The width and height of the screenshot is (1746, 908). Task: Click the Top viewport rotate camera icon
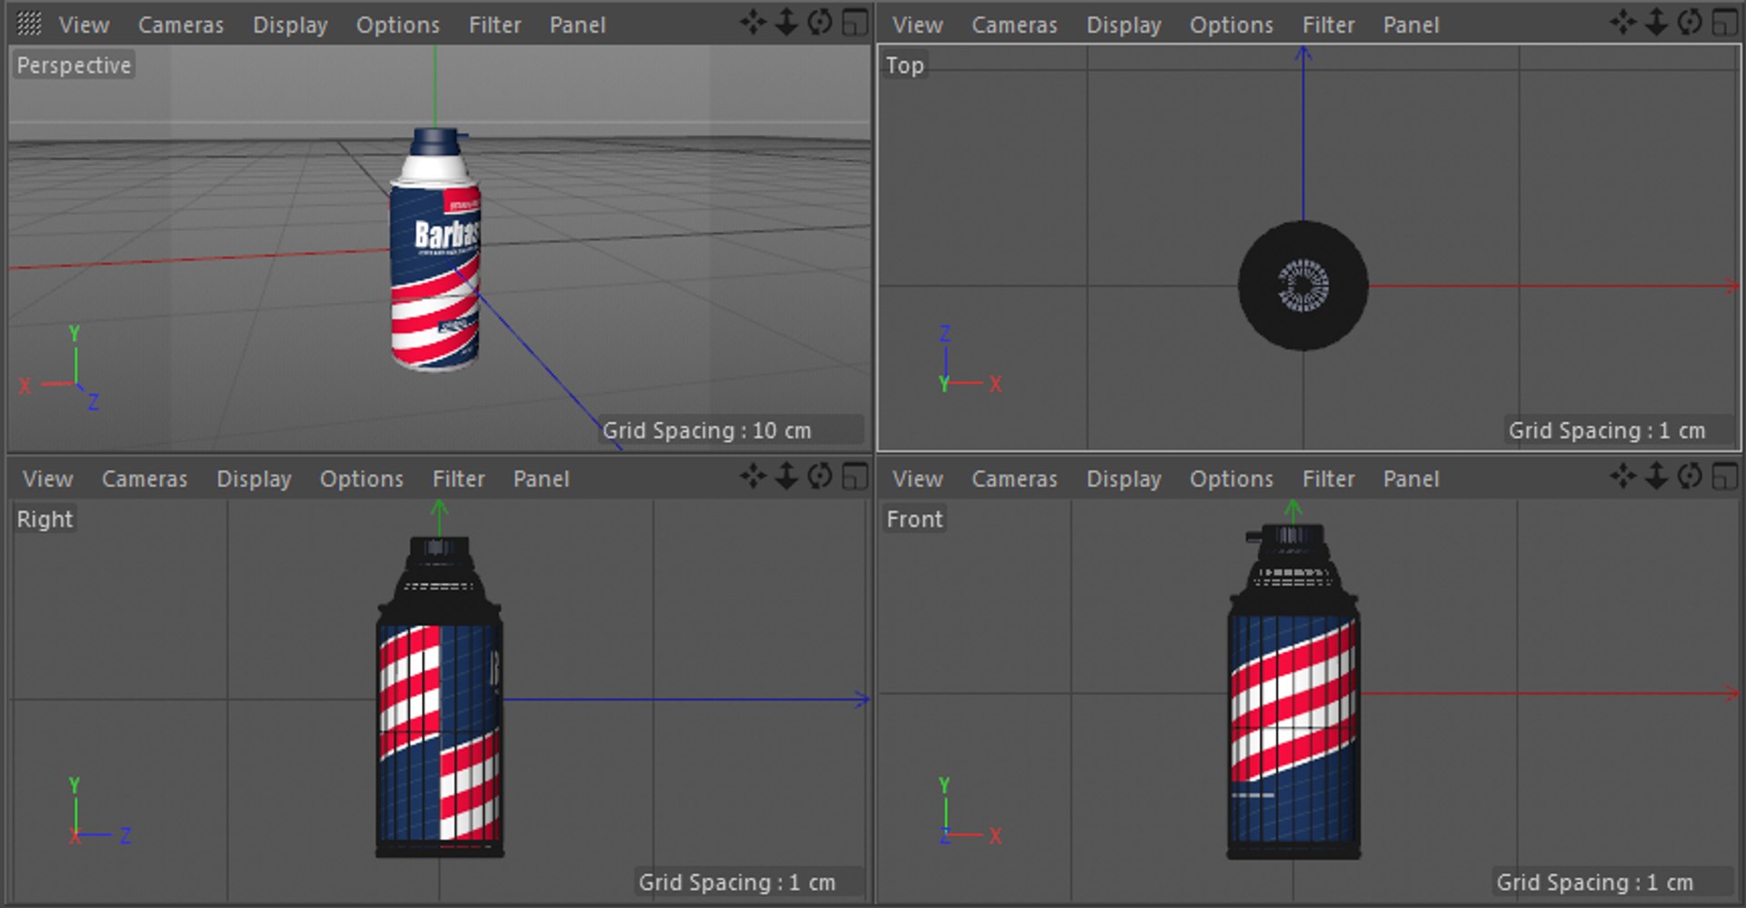1691,22
